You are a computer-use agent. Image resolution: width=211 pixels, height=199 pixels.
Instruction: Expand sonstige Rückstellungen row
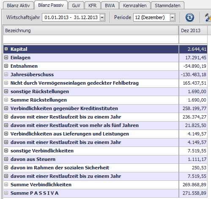(6, 91)
